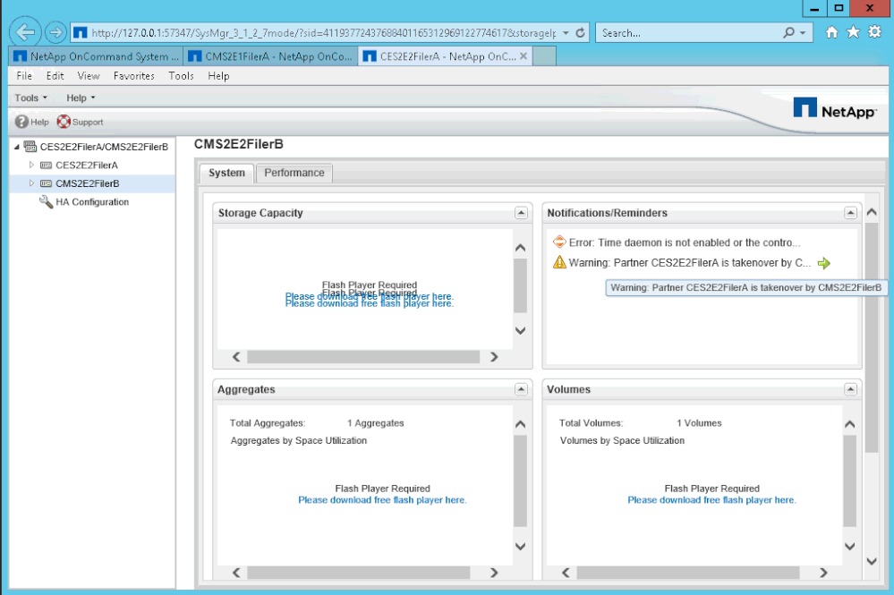Click the HA pair icon at tree root

[x=30, y=147]
